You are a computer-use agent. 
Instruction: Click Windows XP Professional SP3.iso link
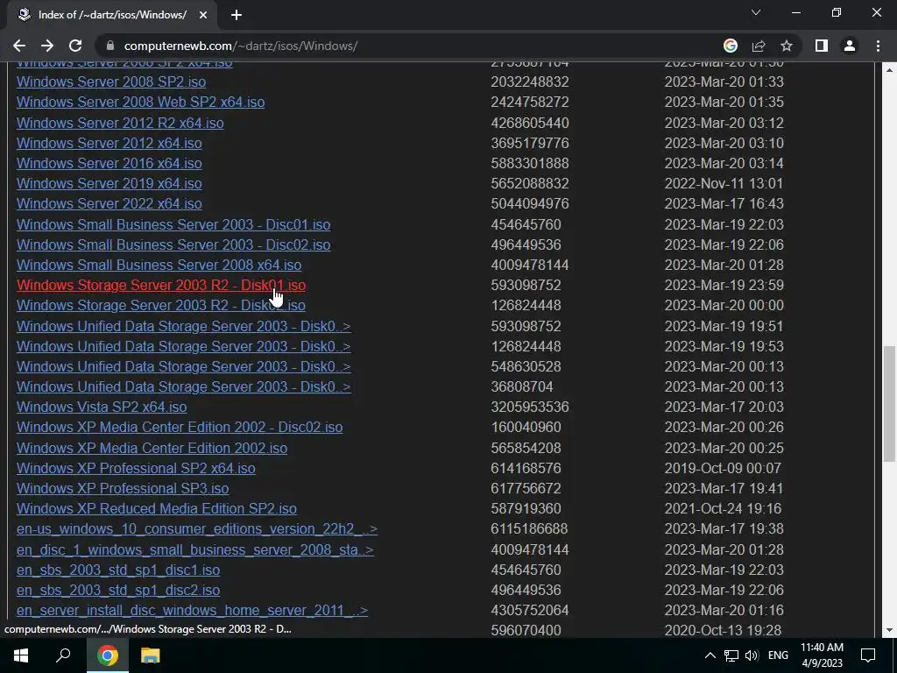(x=123, y=488)
